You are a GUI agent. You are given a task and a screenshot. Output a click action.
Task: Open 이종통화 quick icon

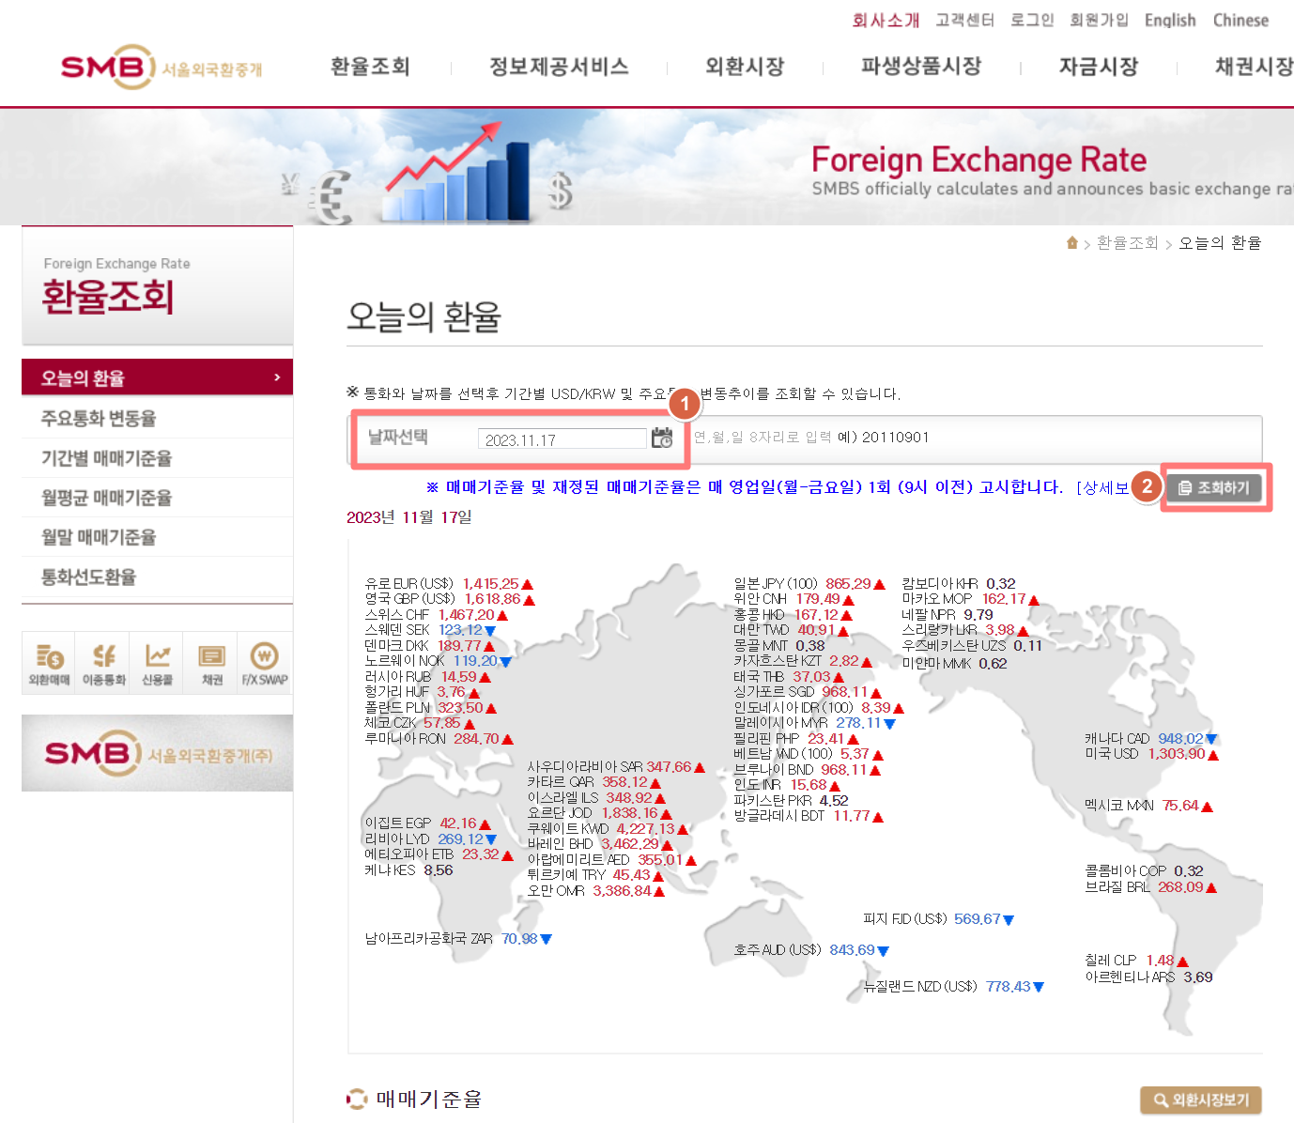(103, 663)
